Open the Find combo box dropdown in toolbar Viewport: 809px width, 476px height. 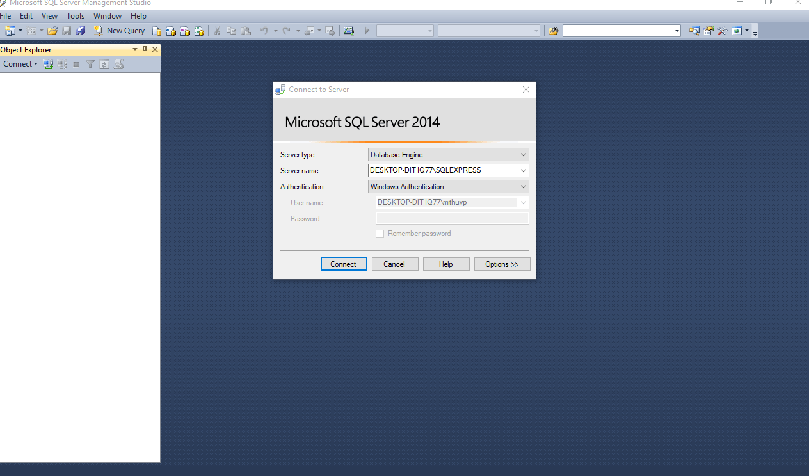pos(677,31)
